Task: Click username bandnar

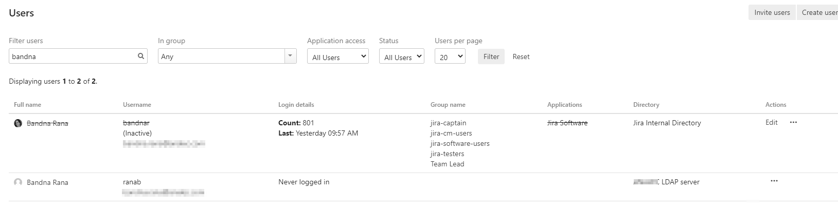Action: [x=136, y=123]
